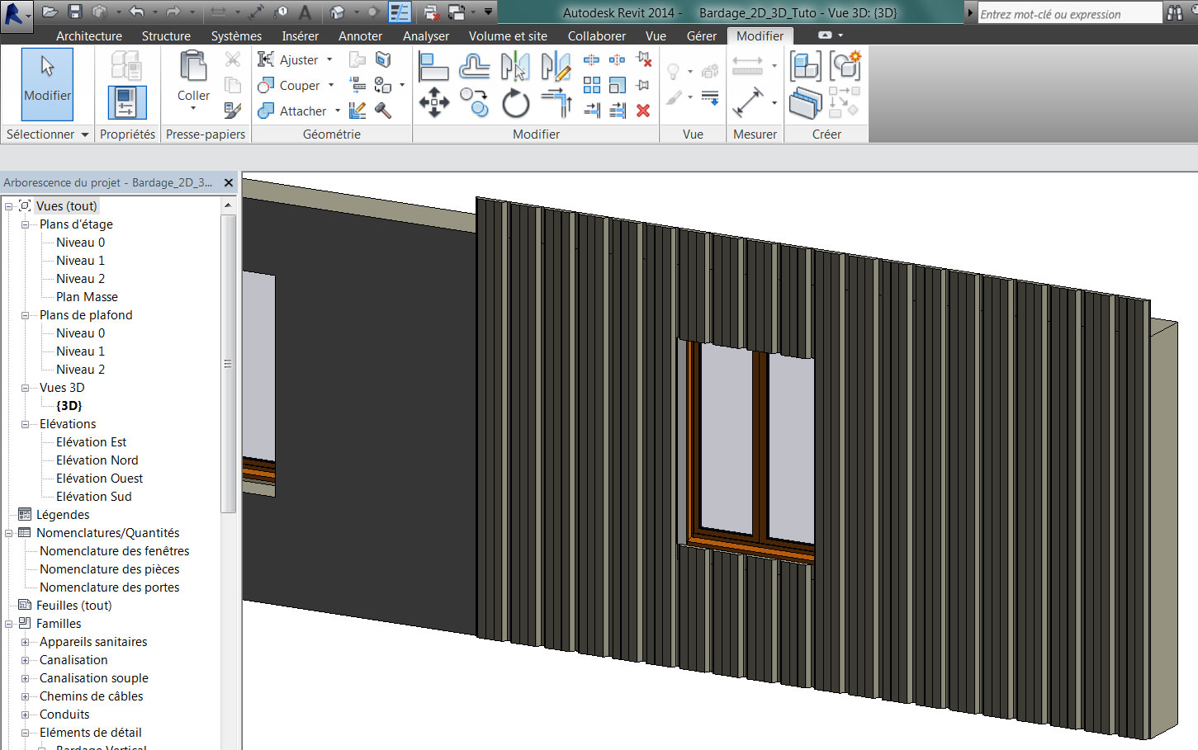Select the Déplacer (move) tool
Viewport: 1198px width, 750px height.
point(433,103)
